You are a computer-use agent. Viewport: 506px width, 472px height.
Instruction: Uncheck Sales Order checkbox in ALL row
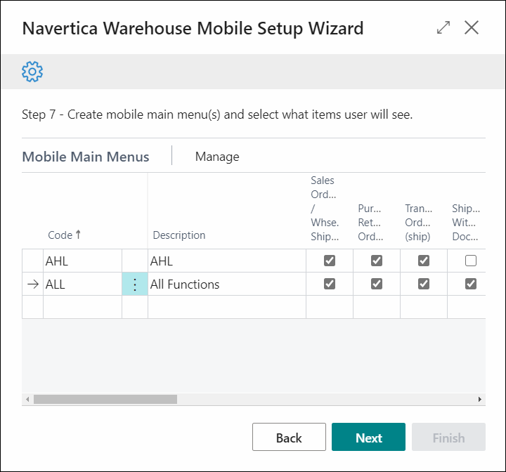pyautogui.click(x=330, y=284)
